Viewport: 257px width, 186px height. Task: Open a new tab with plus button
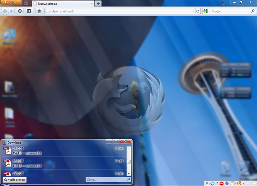pos(98,3)
